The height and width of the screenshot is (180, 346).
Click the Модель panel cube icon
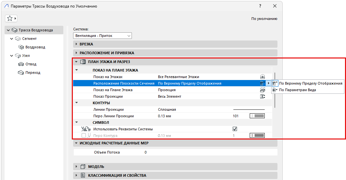pyautogui.click(x=83, y=167)
